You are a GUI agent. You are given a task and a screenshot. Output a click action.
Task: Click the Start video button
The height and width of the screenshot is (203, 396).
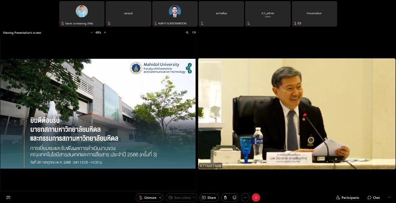(x=180, y=198)
